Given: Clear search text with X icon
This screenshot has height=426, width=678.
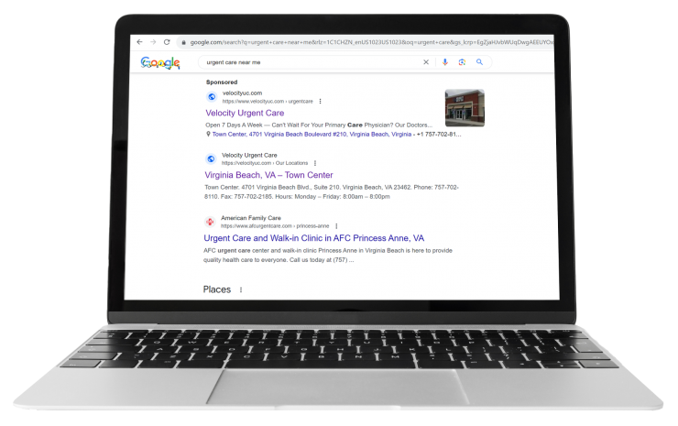Looking at the screenshot, I should point(426,62).
